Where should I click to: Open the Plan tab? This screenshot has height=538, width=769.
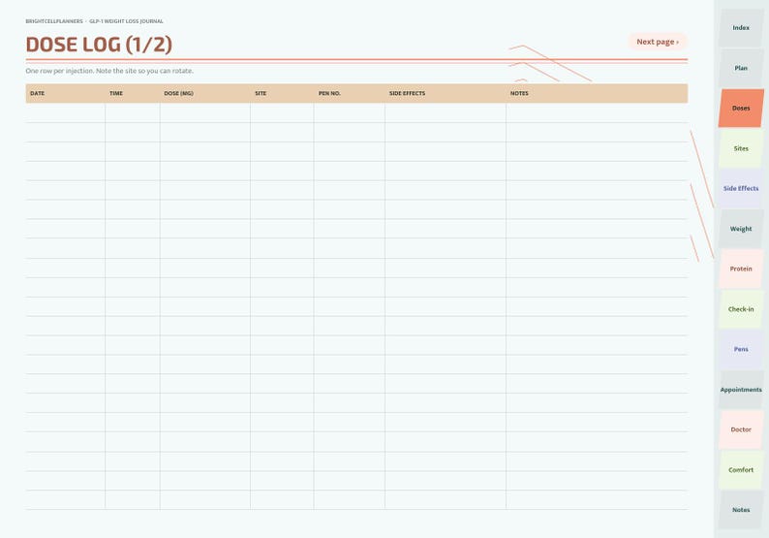coord(741,68)
